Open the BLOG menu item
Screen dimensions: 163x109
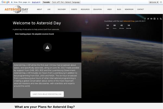[x=119, y=9]
